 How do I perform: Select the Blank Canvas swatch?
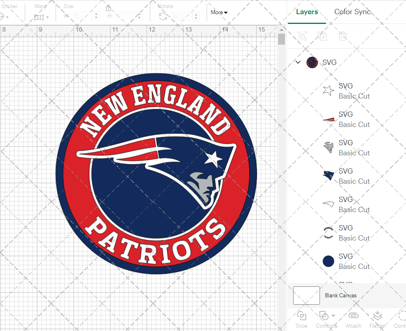click(306, 295)
